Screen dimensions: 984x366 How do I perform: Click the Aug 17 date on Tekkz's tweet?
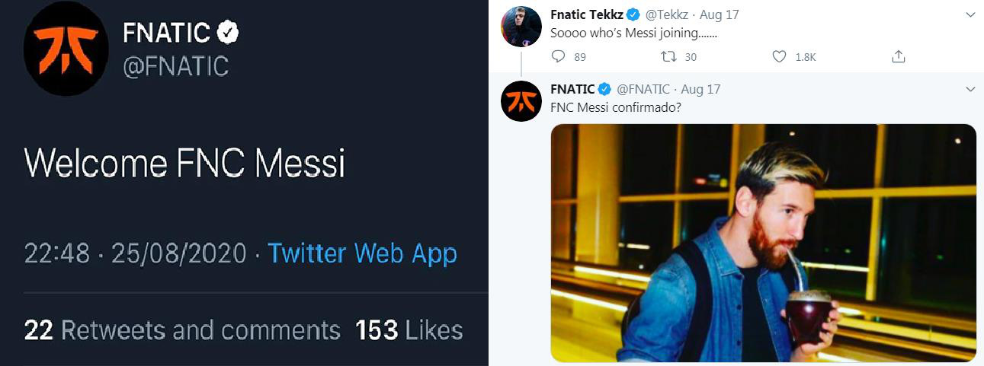click(x=718, y=14)
